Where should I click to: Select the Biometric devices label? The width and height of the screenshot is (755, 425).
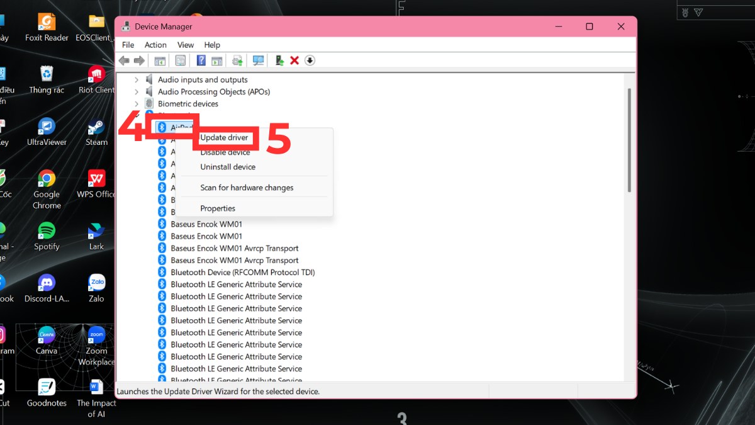pos(188,104)
